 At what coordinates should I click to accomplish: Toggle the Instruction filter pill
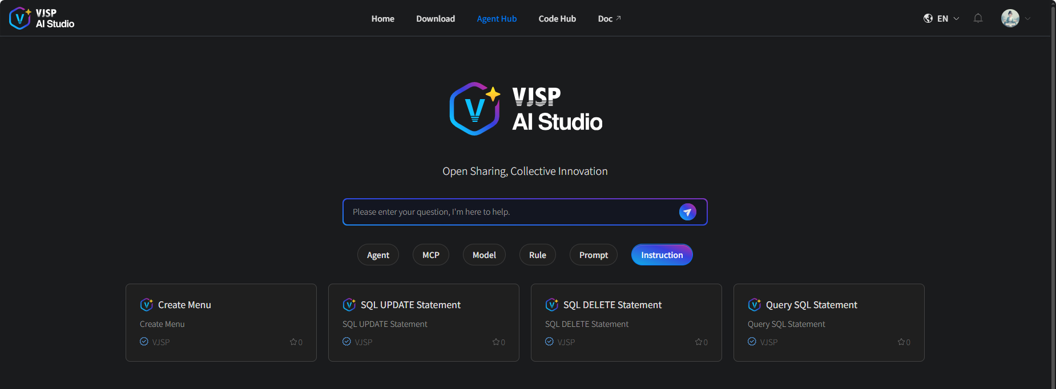662,255
